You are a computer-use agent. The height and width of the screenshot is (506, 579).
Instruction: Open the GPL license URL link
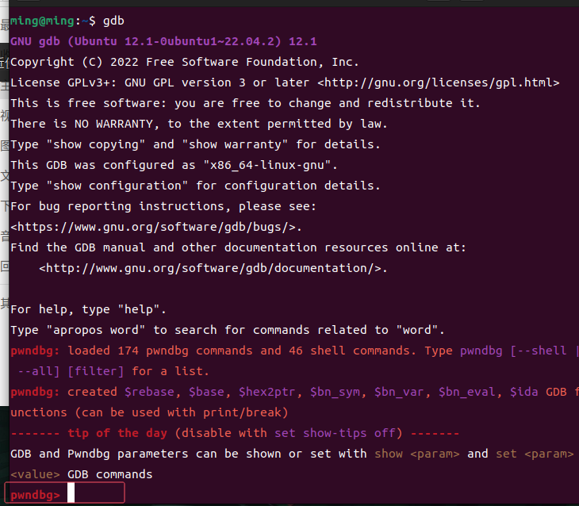[439, 82]
